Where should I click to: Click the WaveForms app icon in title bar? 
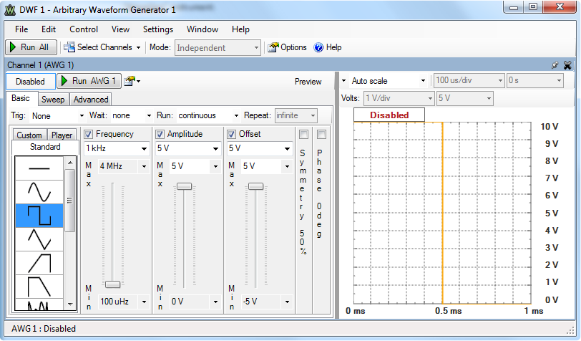tap(10, 10)
